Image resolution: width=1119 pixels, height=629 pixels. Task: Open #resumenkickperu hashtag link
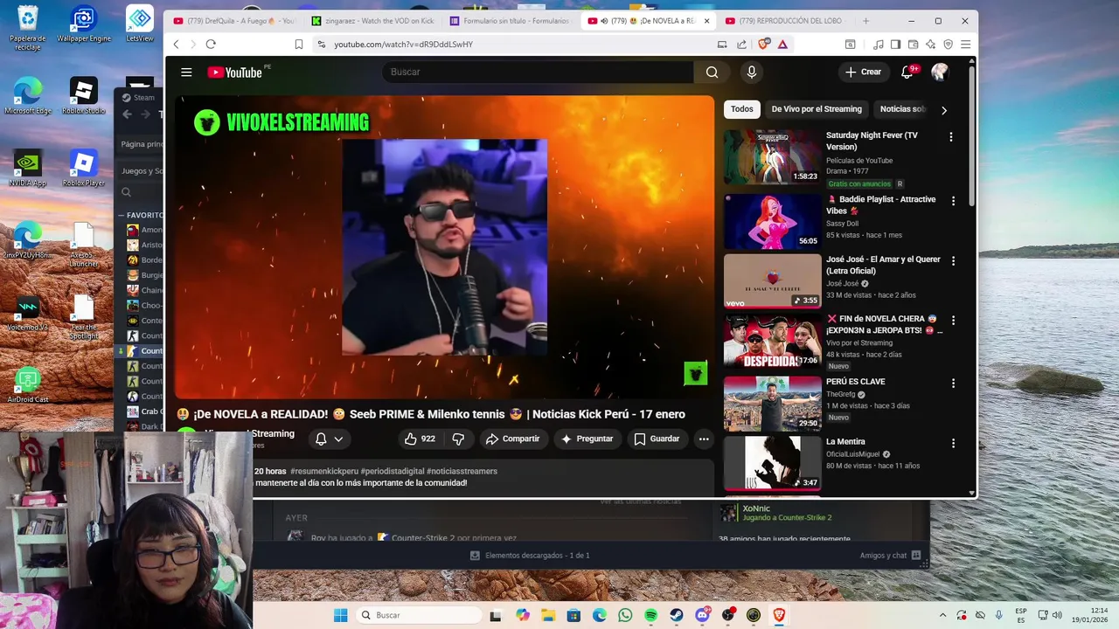point(323,472)
